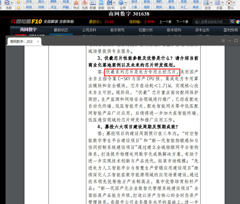Open the 龙虎 dragon-tiger list icon

coord(85,3)
